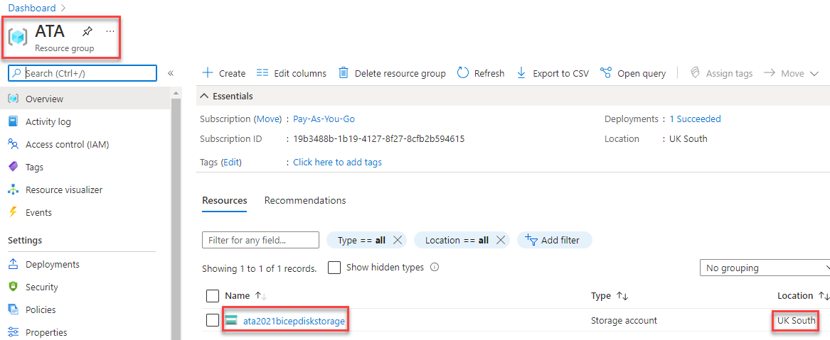This screenshot has width=830, height=340.
Task: Pin the ATA resource group to dashboard
Action: tap(87, 32)
